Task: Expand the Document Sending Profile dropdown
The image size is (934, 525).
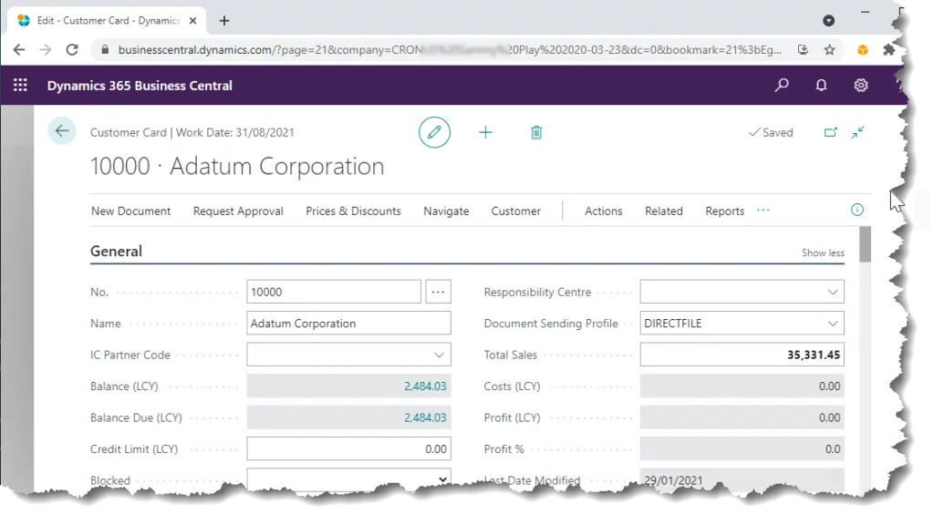Action: pos(833,324)
